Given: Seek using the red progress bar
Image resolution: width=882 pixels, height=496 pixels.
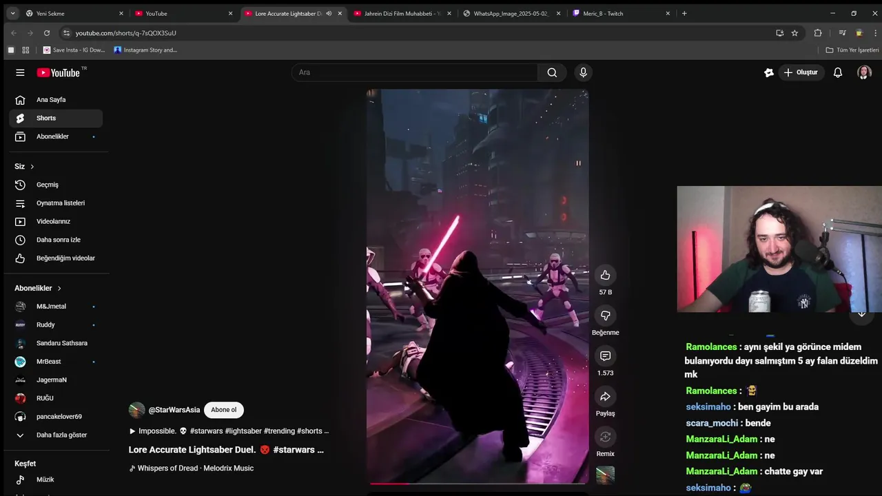Looking at the screenshot, I should (478, 484).
